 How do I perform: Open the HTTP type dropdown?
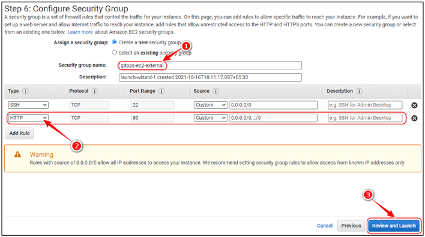[28, 118]
